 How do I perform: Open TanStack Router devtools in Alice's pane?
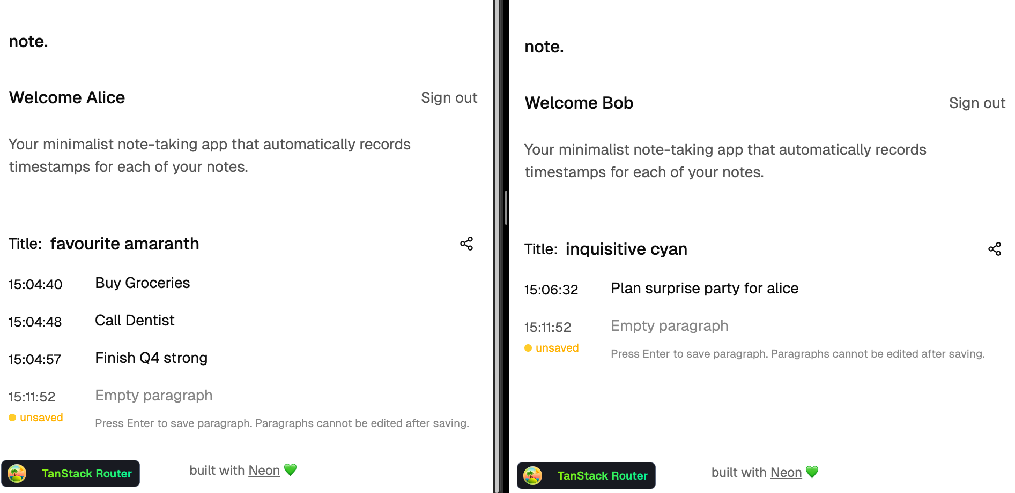click(x=71, y=474)
